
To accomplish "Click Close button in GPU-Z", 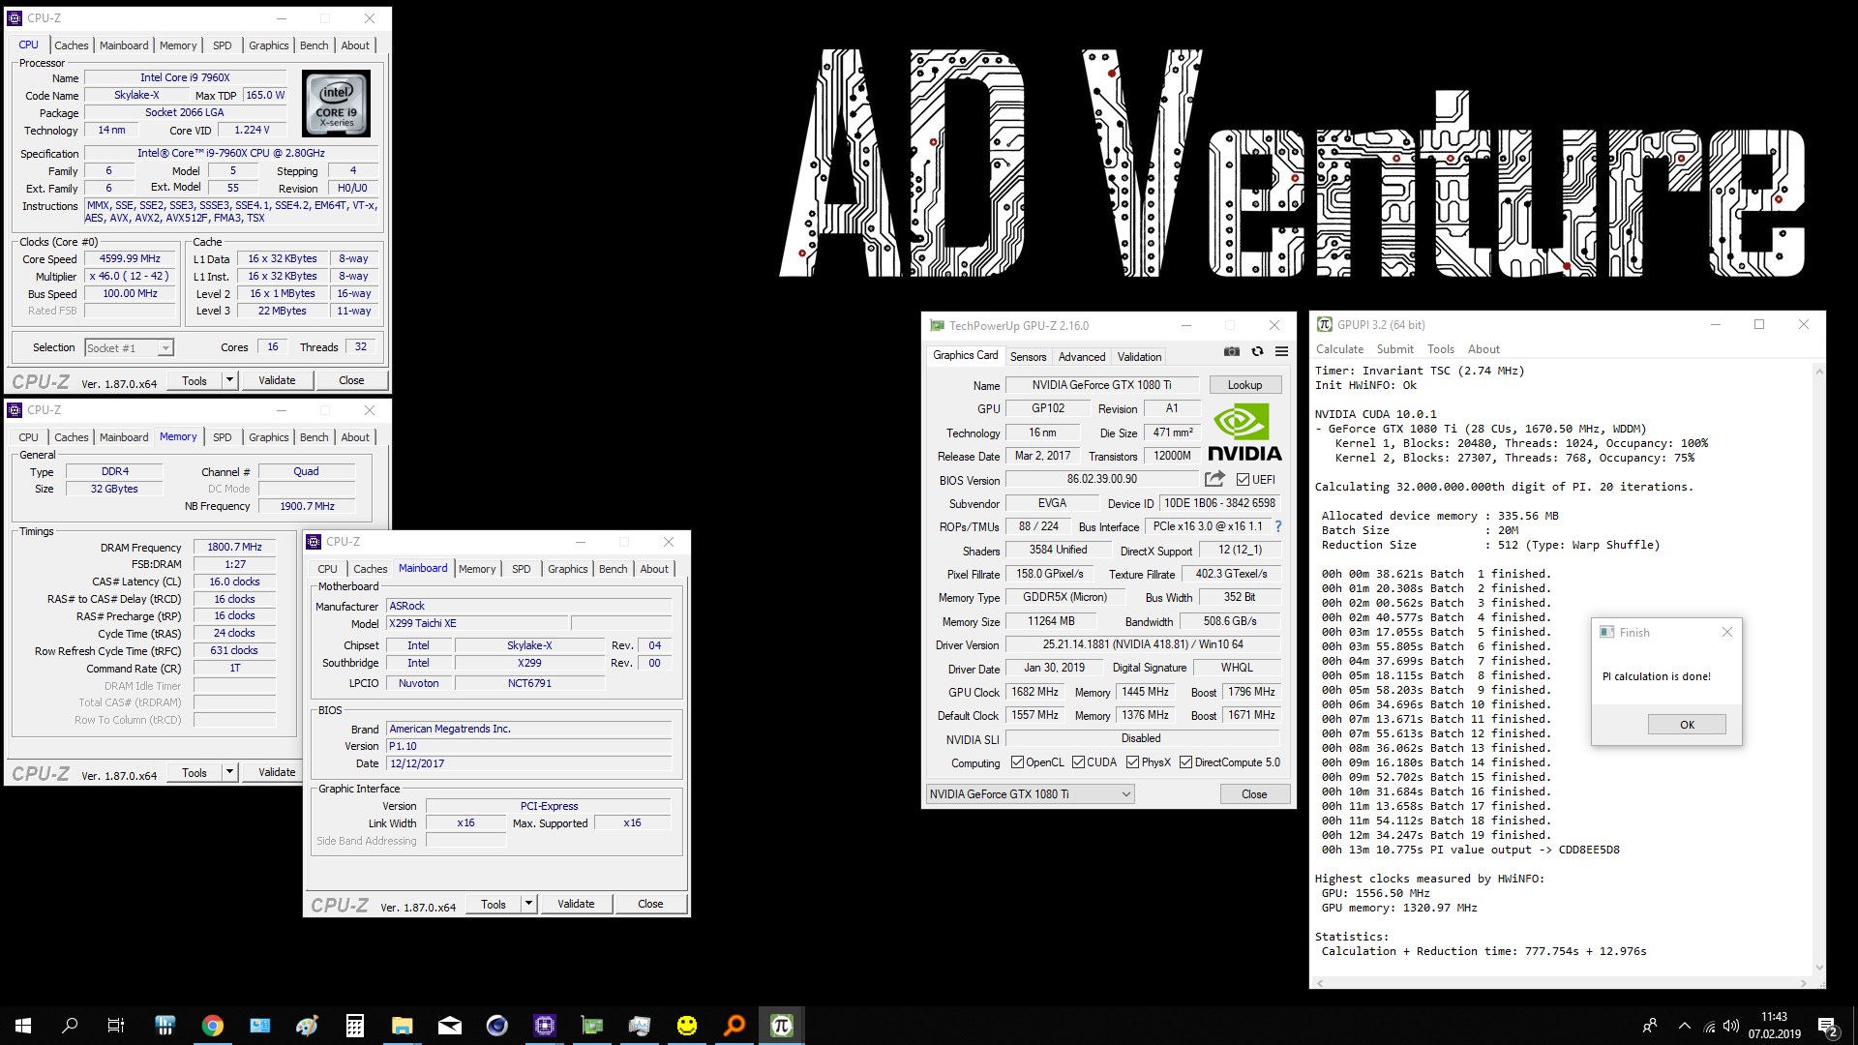I will click(x=1254, y=794).
